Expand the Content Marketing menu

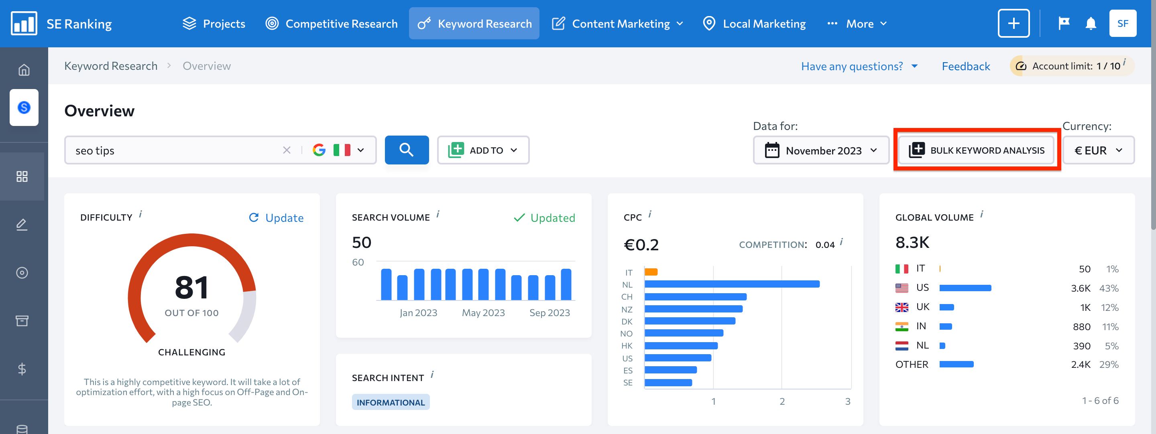click(617, 23)
